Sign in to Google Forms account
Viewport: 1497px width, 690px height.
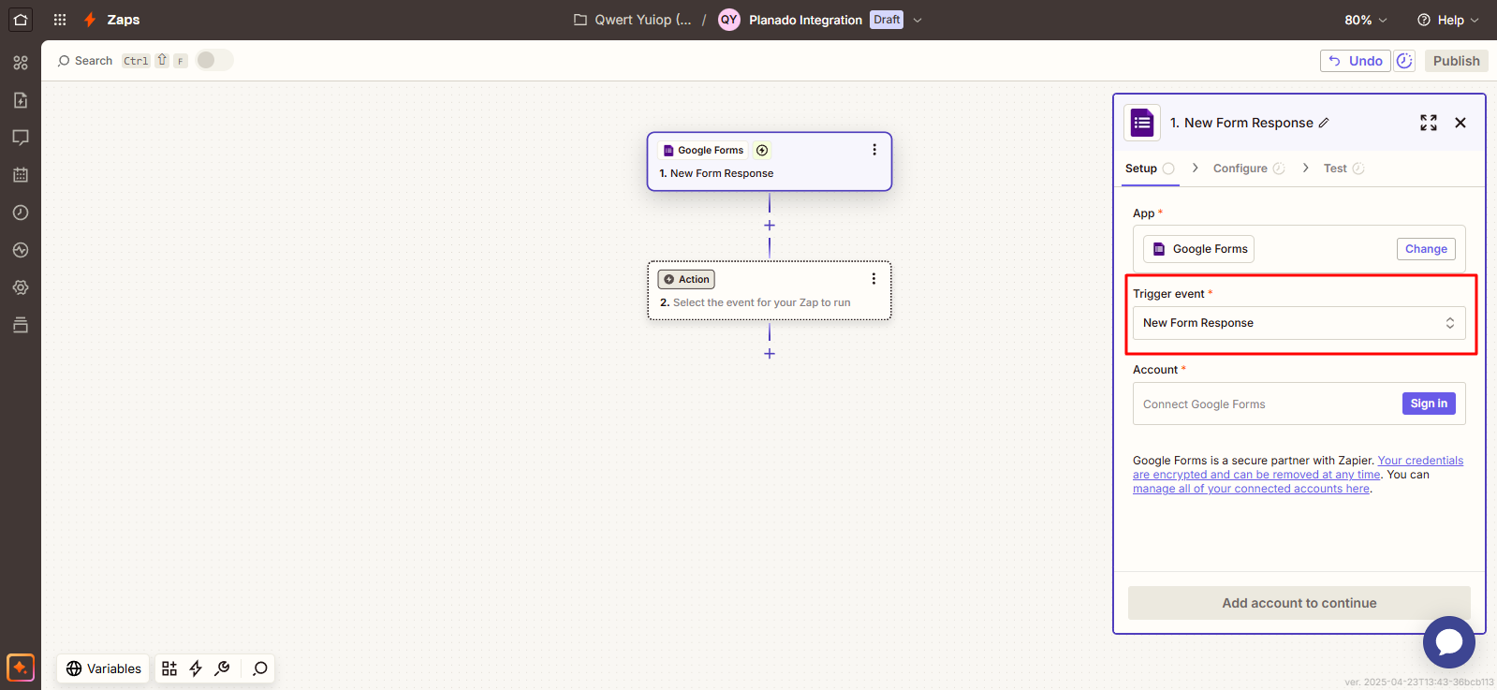click(1429, 404)
